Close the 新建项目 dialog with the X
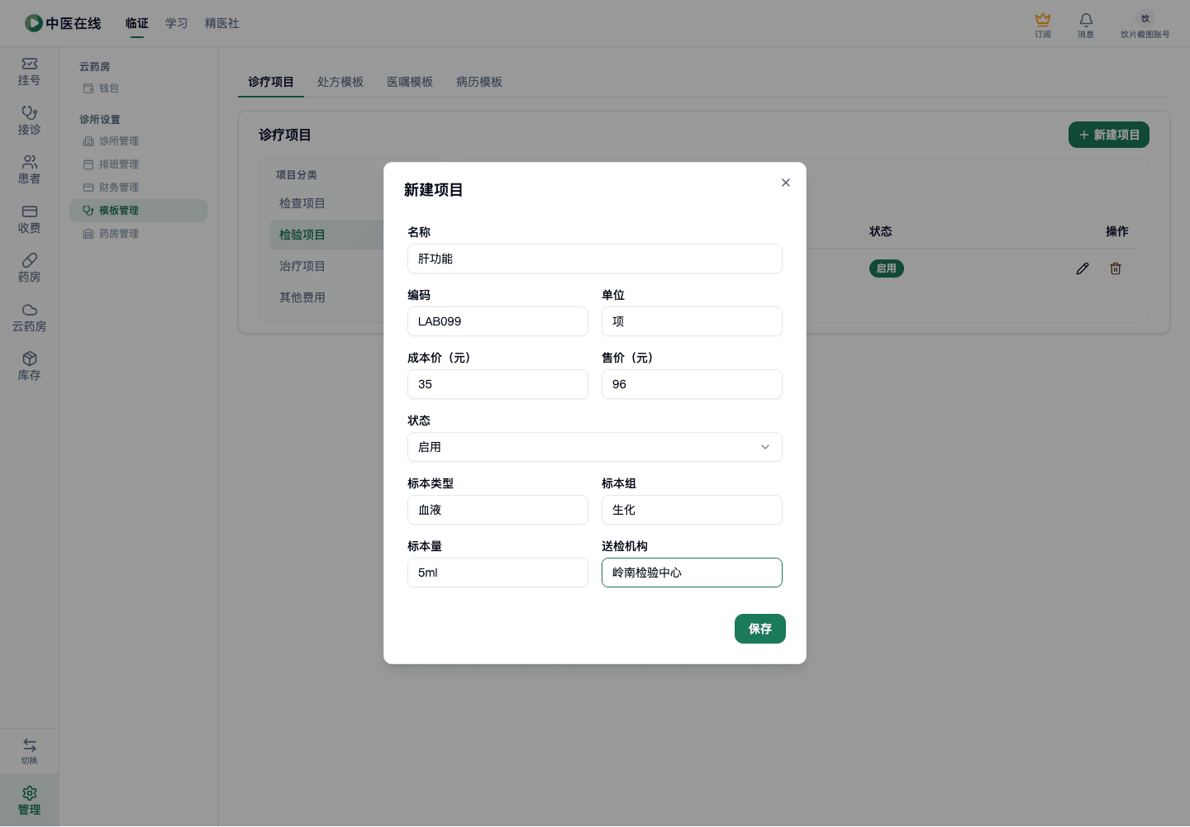This screenshot has height=827, width=1190. tap(786, 183)
